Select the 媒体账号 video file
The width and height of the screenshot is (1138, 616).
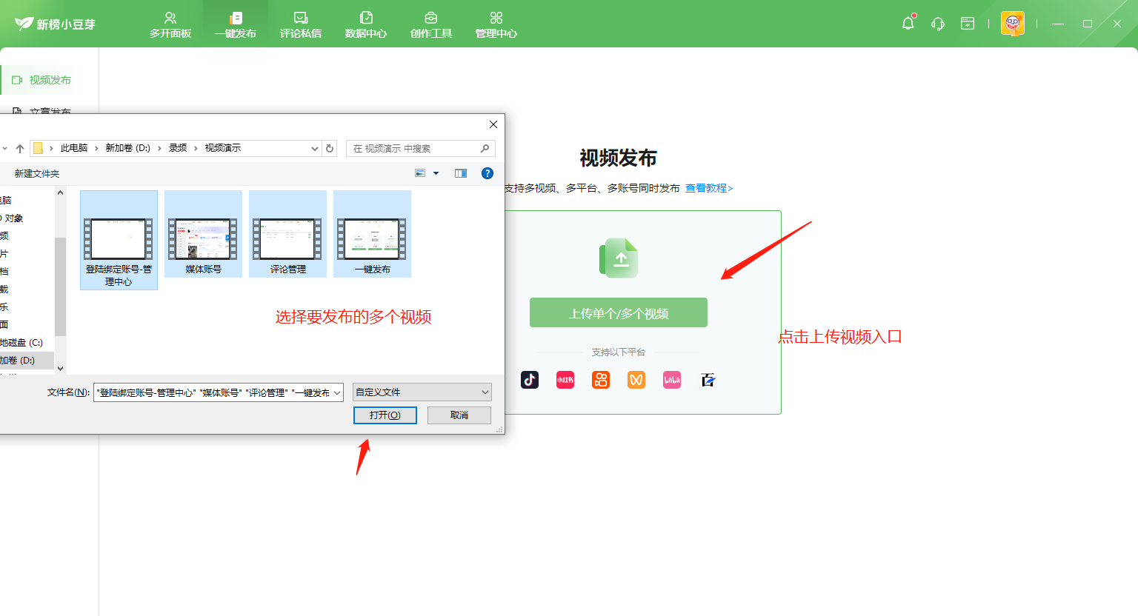[203, 234]
